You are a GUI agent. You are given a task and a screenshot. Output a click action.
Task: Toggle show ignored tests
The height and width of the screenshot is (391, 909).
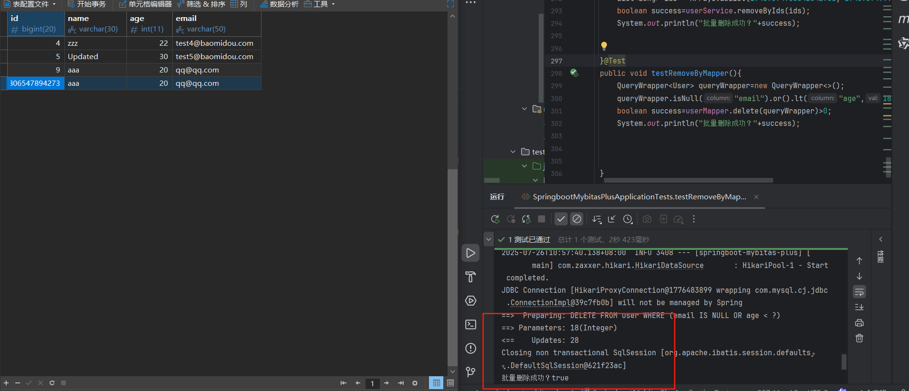577,219
